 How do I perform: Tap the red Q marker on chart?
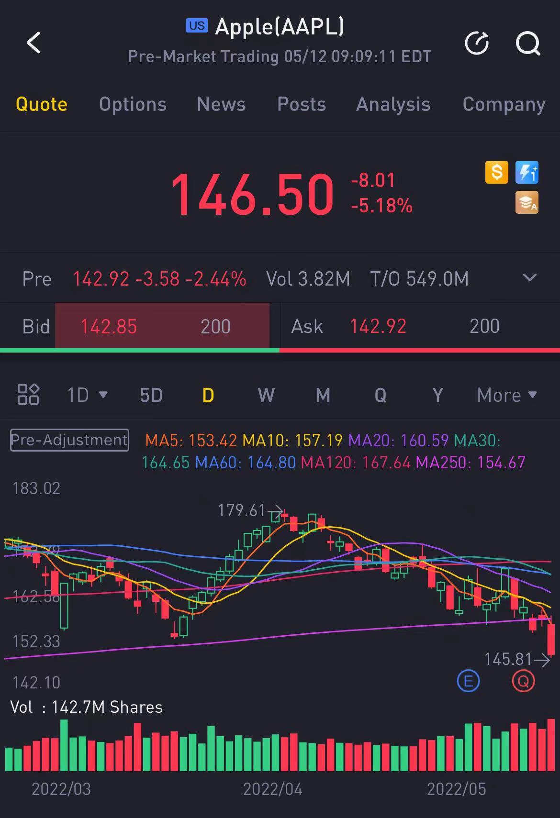click(523, 681)
